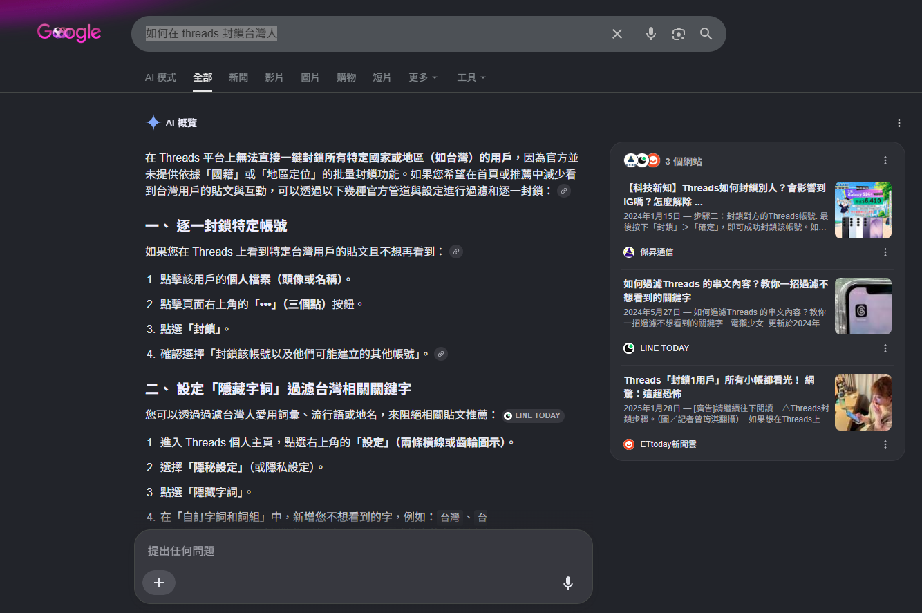Open 【科技新知】Threads如何封鎖別人 article
The height and width of the screenshot is (613, 922).
click(x=725, y=195)
